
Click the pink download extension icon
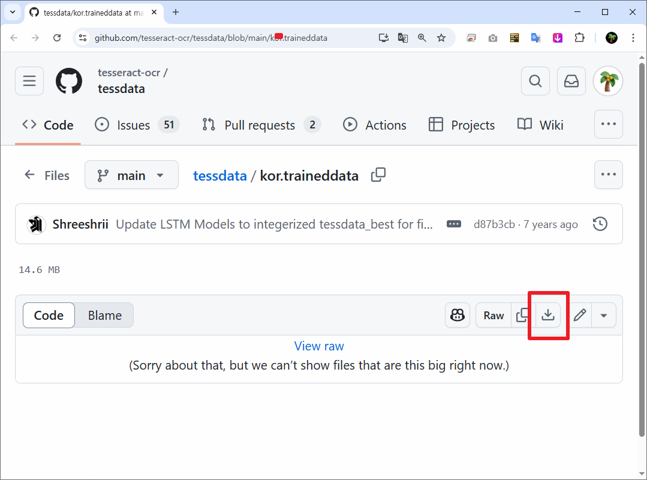point(558,38)
